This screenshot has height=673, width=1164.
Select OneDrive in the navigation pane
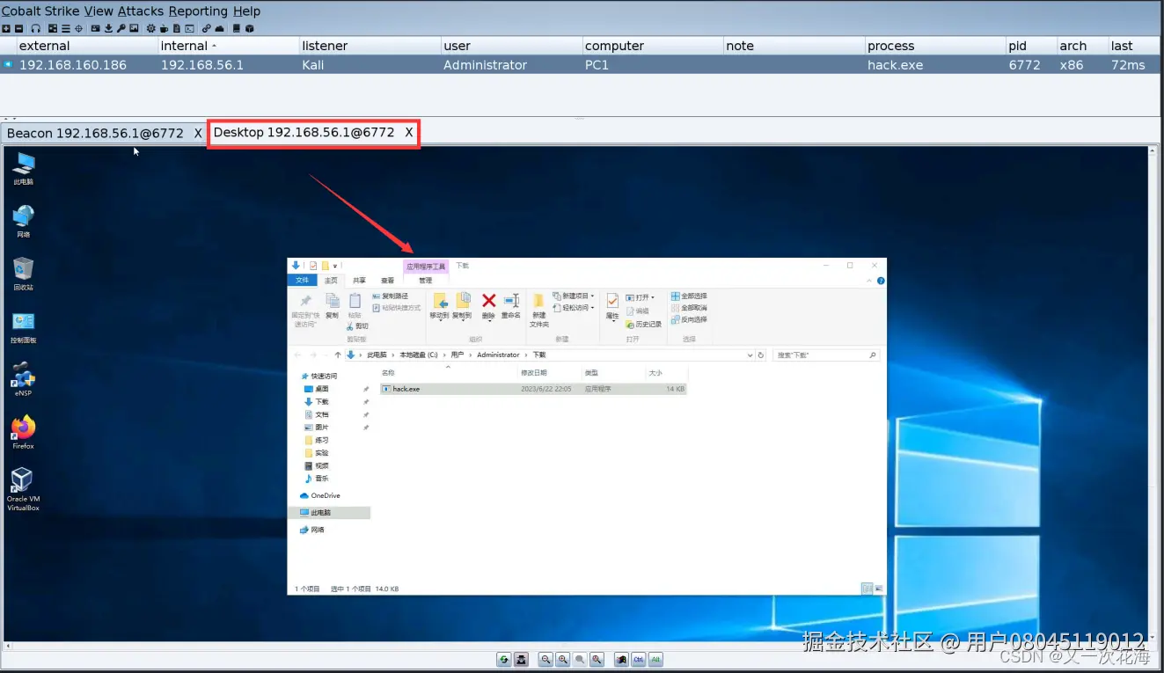[321, 495]
